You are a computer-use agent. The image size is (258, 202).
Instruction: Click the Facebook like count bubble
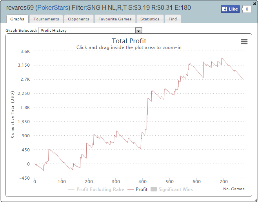pos(247,9)
